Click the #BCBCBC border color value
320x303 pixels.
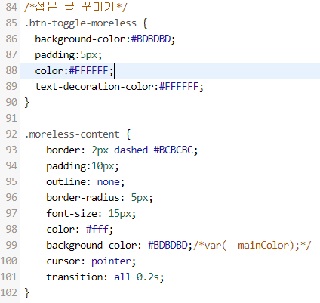coord(174,150)
